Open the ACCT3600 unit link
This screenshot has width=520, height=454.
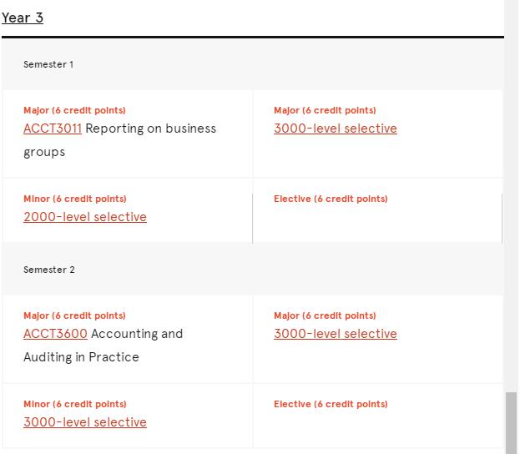coord(55,334)
